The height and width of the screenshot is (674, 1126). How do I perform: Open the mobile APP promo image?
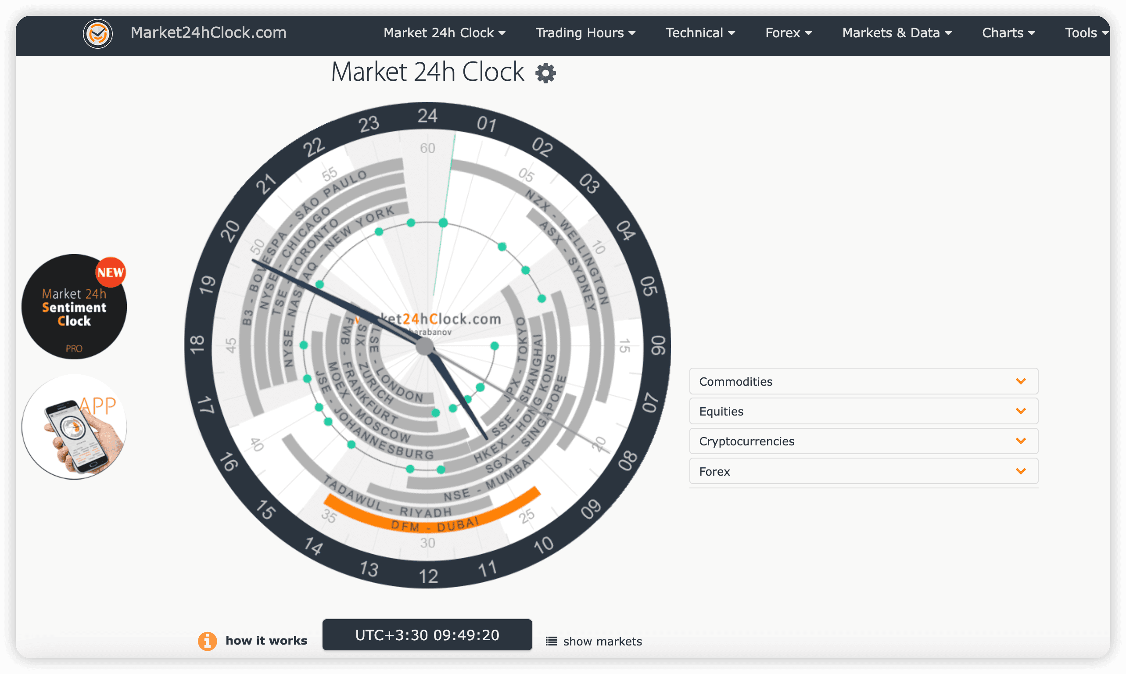click(x=74, y=427)
